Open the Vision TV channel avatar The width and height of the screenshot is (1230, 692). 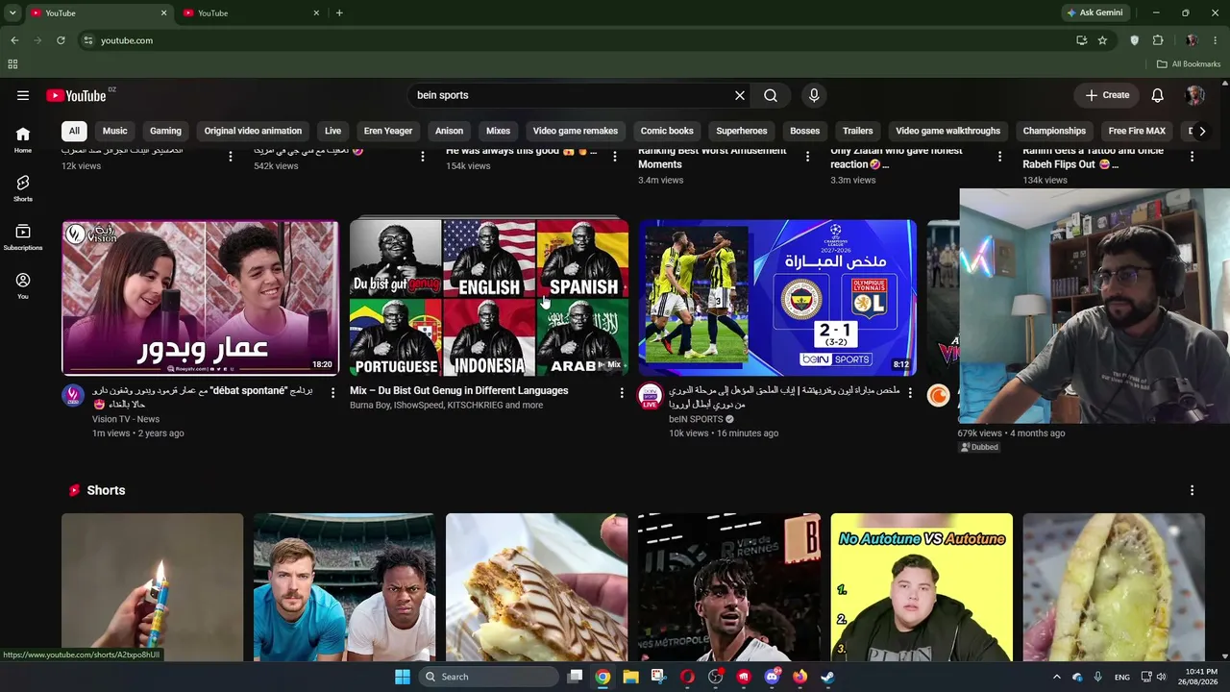click(x=73, y=395)
